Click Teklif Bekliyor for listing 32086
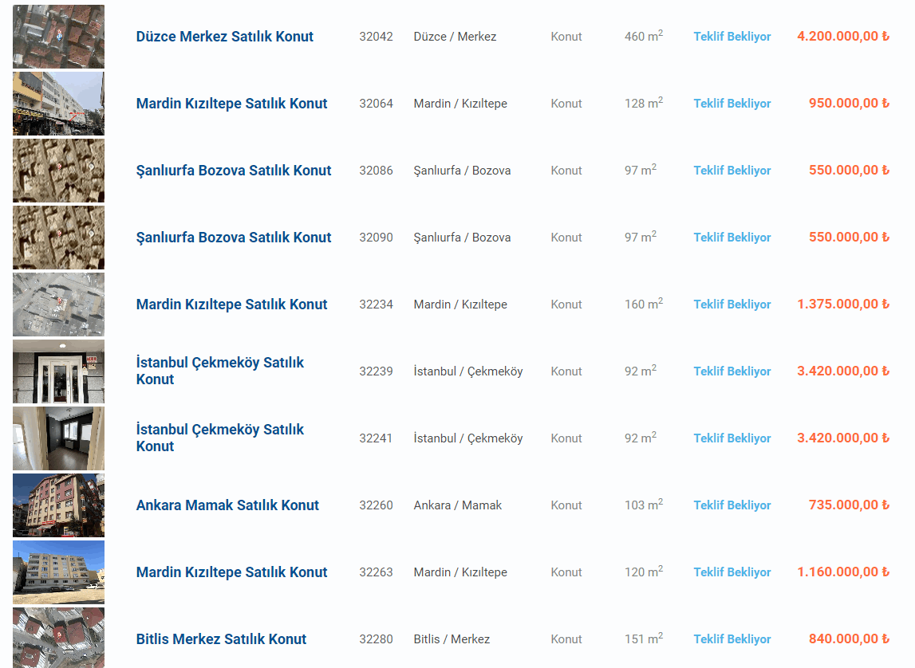Image resolution: width=915 pixels, height=668 pixels. pos(732,171)
